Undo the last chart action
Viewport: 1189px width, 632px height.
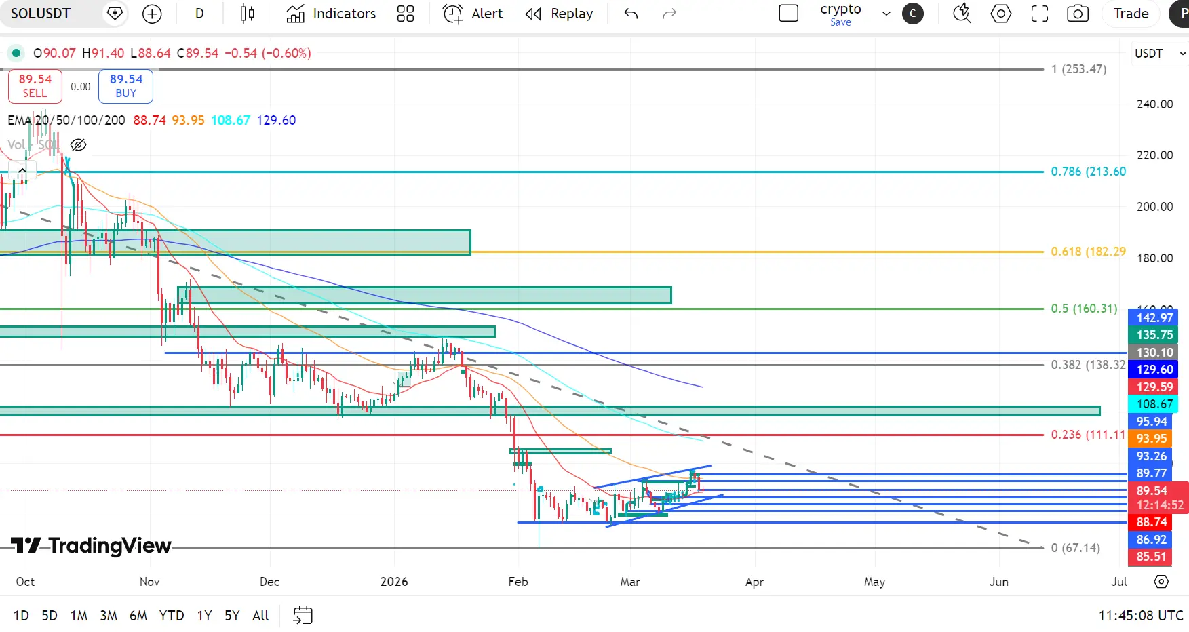(631, 14)
